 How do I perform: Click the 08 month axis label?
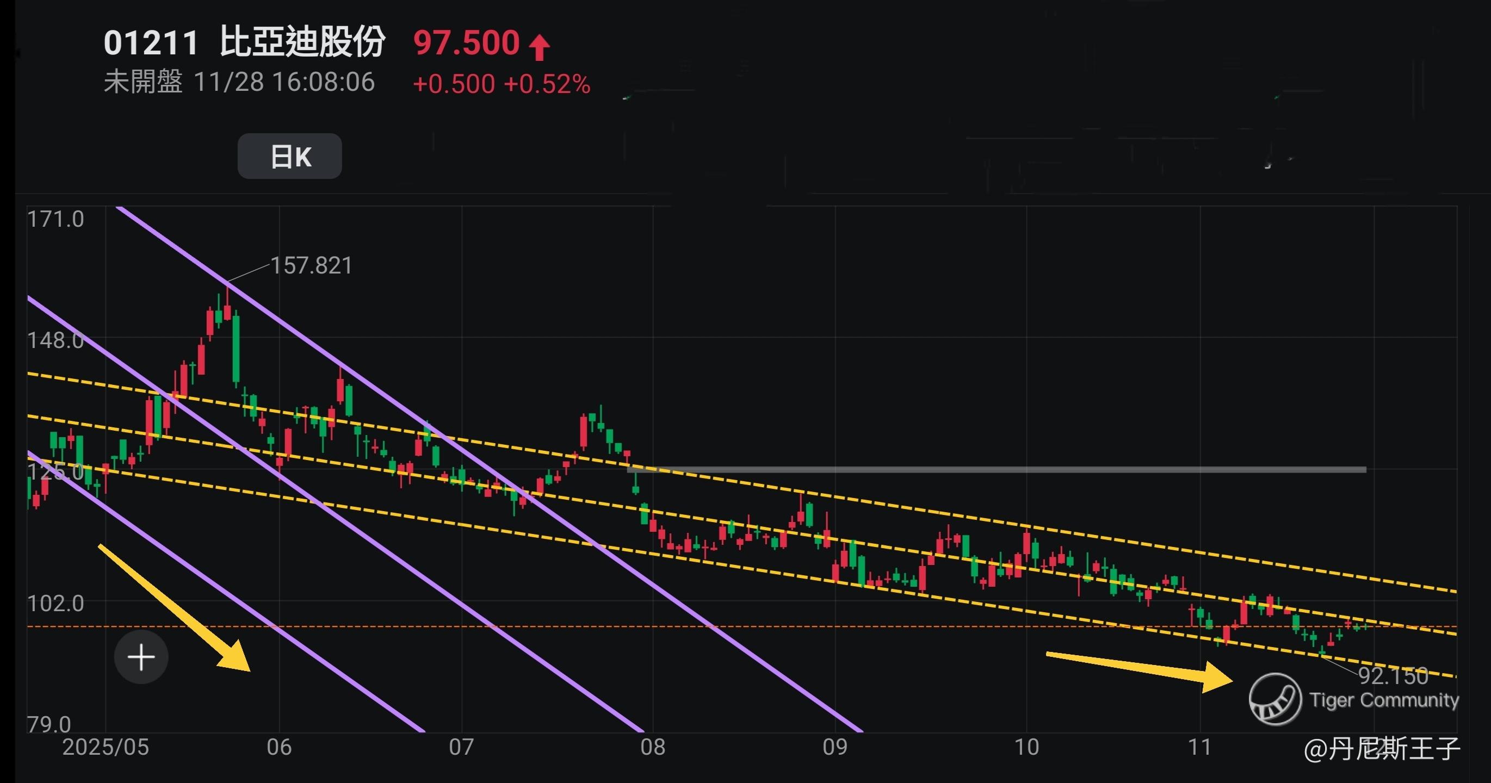pos(652,747)
